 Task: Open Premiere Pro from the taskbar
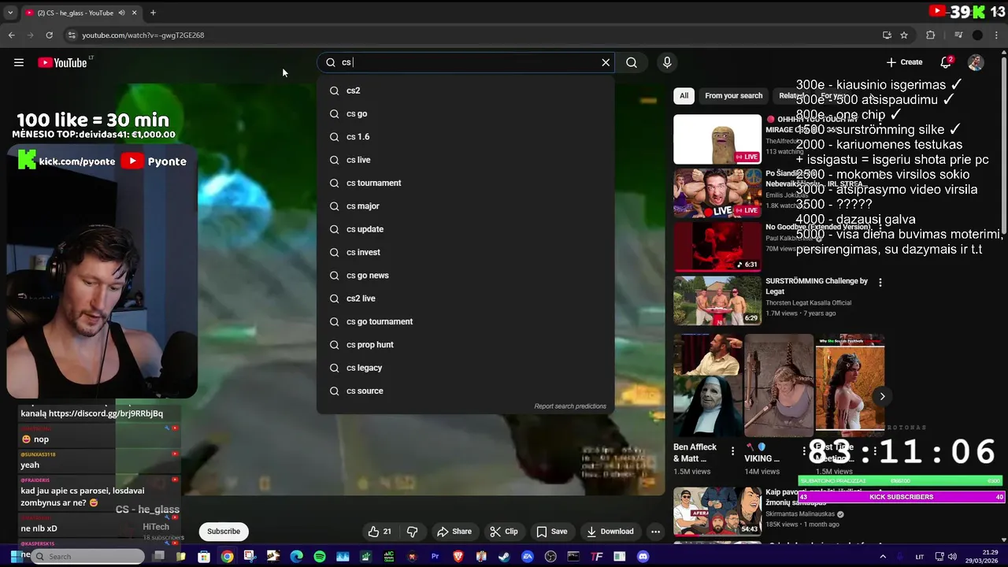pos(435,557)
